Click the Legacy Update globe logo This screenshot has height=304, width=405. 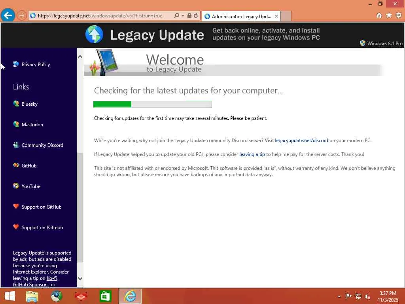point(94,34)
